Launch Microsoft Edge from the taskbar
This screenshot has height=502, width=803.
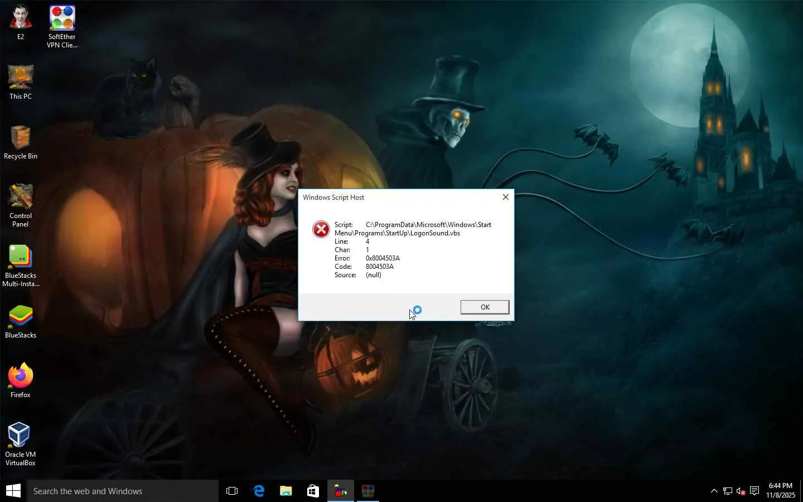pos(259,491)
